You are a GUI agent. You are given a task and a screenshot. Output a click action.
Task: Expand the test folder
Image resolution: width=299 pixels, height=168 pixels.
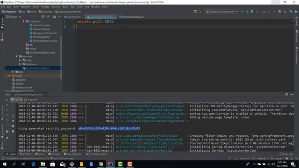point(13,72)
